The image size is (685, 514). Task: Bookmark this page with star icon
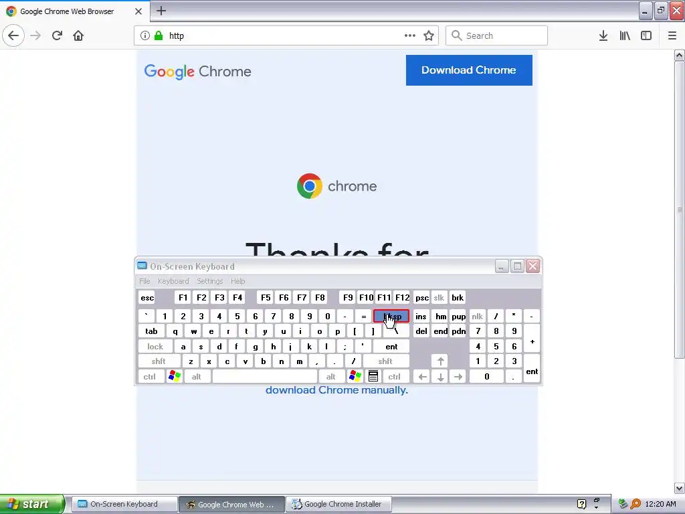(429, 35)
